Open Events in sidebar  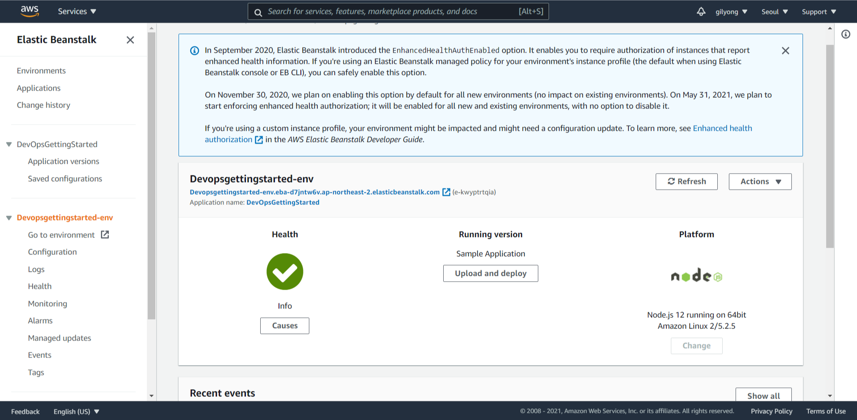40,355
